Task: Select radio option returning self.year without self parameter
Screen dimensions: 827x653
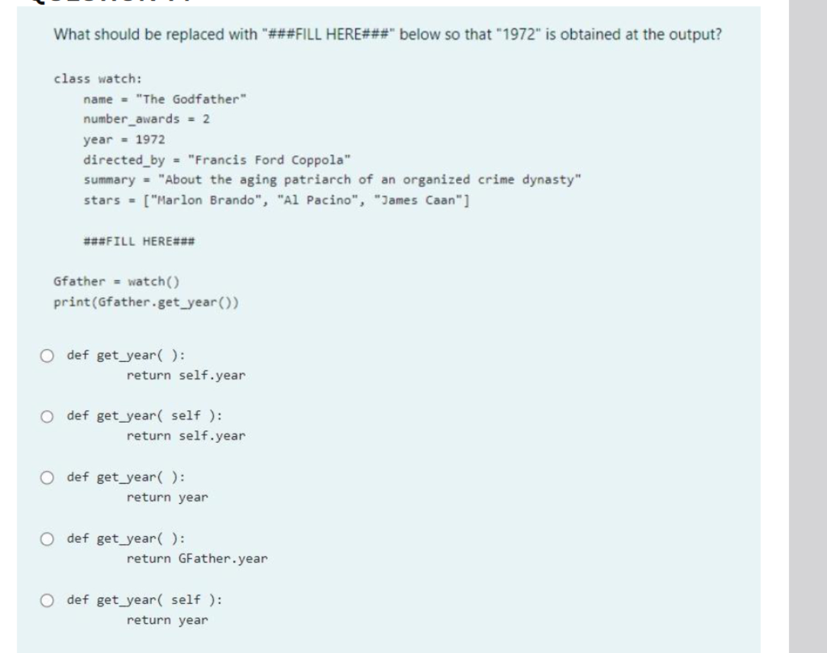Action: (47, 354)
